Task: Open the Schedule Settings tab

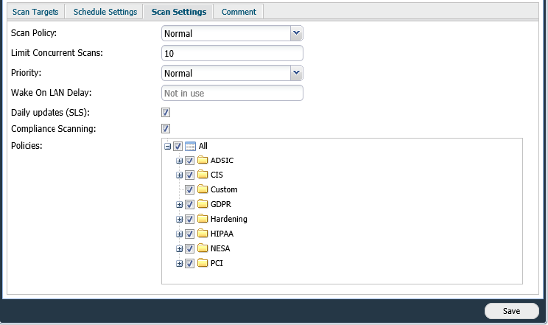Action: [x=105, y=12]
